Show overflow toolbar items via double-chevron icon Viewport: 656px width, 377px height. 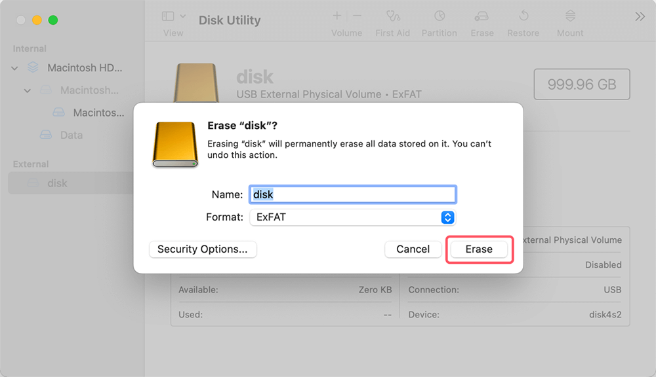click(640, 18)
